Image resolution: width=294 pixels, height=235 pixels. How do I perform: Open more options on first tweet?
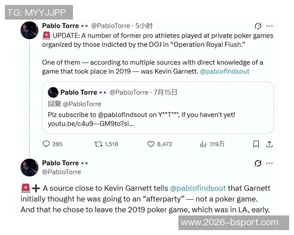[x=269, y=26]
